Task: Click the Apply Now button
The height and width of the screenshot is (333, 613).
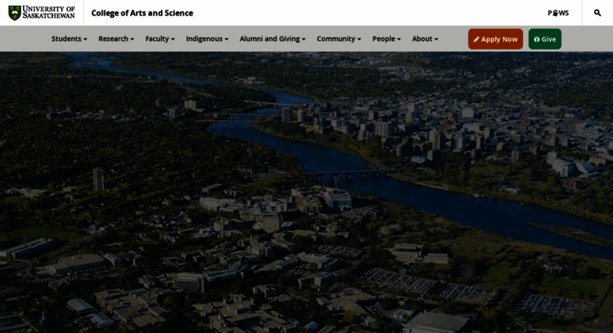Action: [495, 39]
